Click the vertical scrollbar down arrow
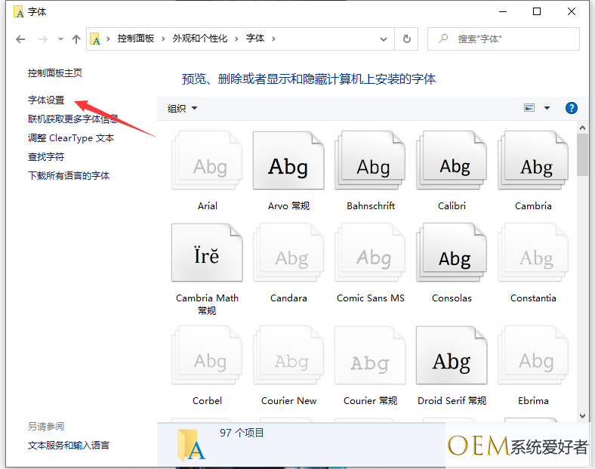Image resolution: width=595 pixels, height=469 pixels. tap(582, 415)
